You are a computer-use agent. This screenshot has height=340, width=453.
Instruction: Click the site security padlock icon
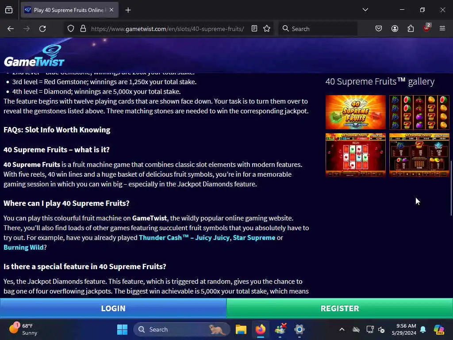click(x=83, y=29)
